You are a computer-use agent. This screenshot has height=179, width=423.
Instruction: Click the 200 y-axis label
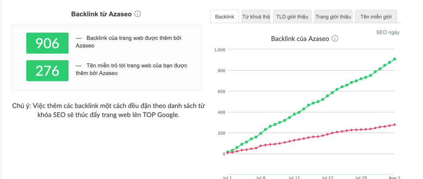pos(222,133)
